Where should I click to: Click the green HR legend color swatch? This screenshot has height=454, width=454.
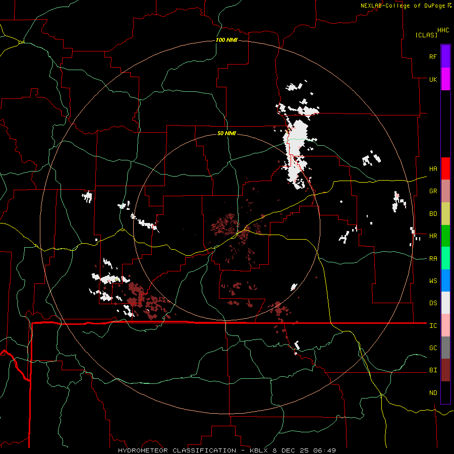pos(445,236)
